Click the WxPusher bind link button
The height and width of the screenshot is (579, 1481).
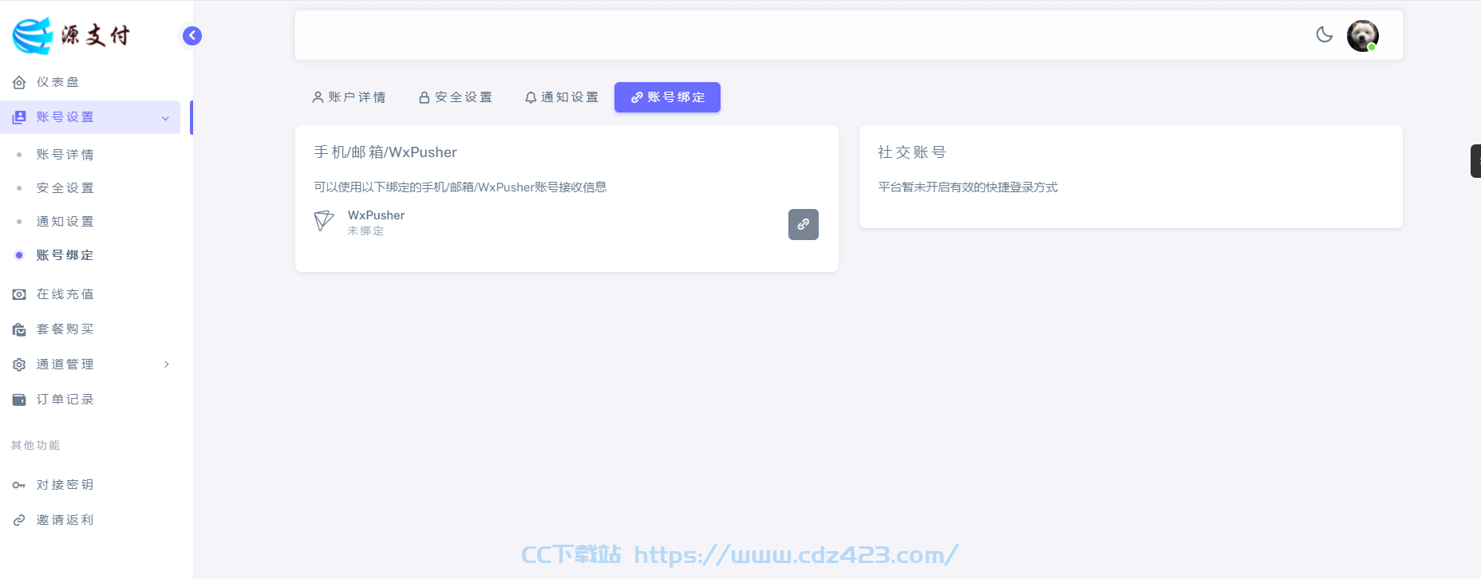click(x=804, y=224)
